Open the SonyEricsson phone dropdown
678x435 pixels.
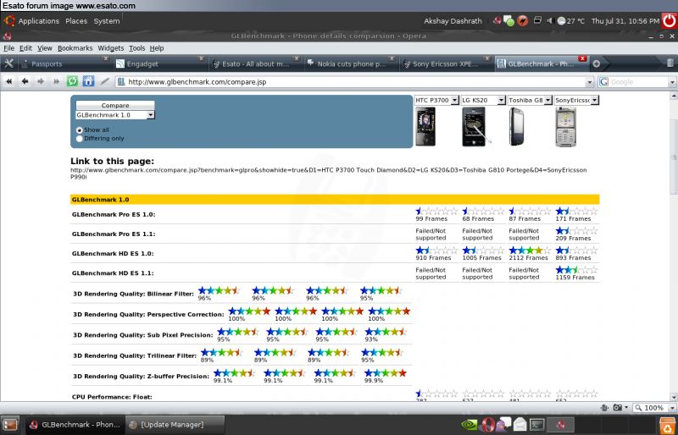(x=595, y=100)
